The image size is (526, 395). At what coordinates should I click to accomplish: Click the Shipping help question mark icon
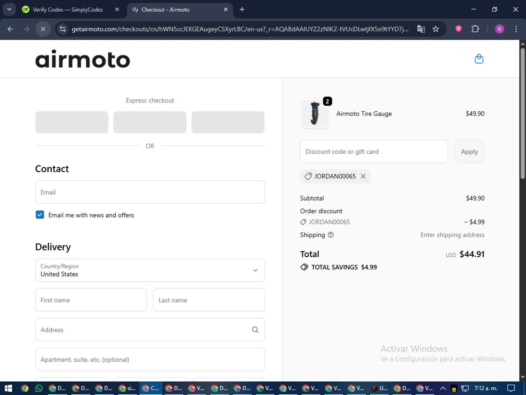[x=331, y=235]
